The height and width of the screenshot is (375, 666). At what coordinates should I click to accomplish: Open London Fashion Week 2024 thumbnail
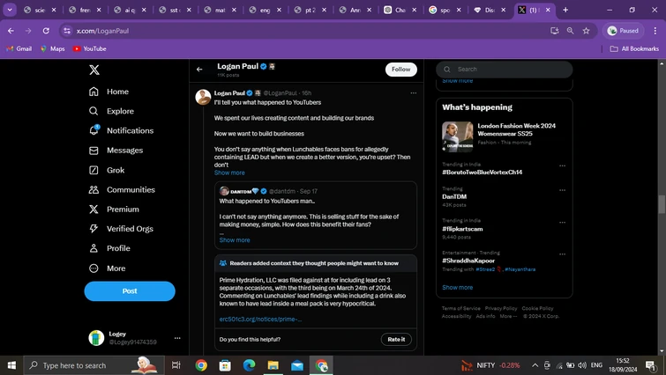(x=458, y=136)
